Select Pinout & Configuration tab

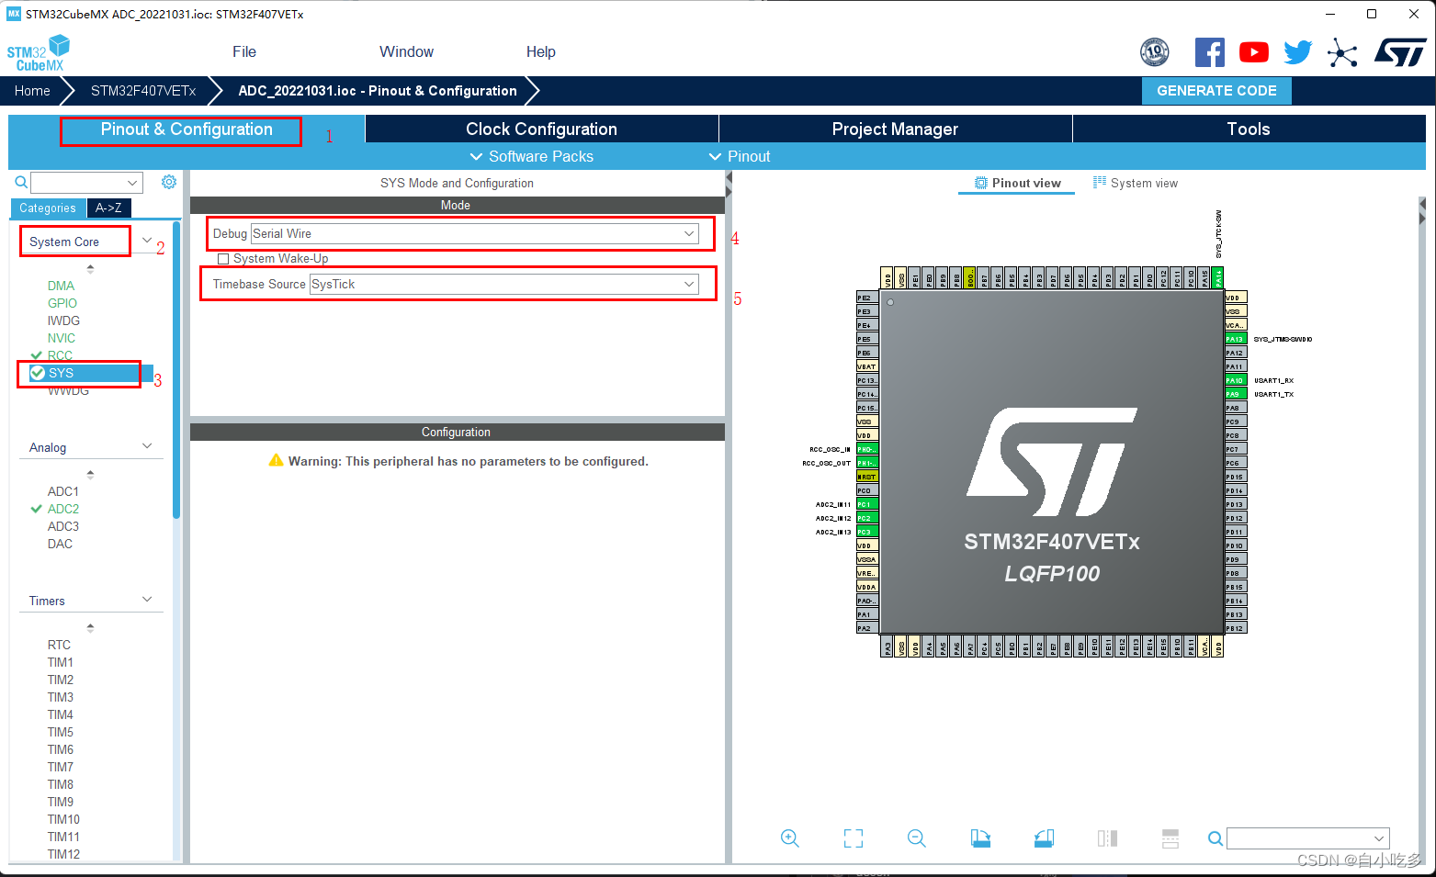187,129
